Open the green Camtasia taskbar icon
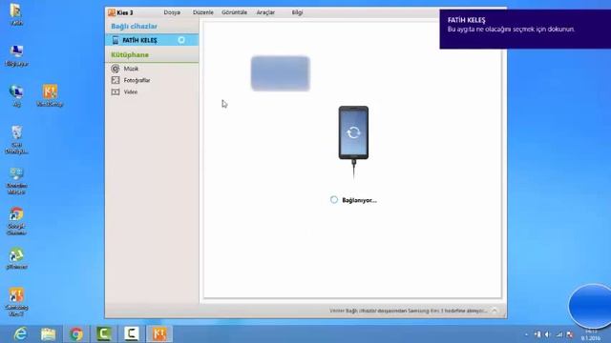 point(104,333)
